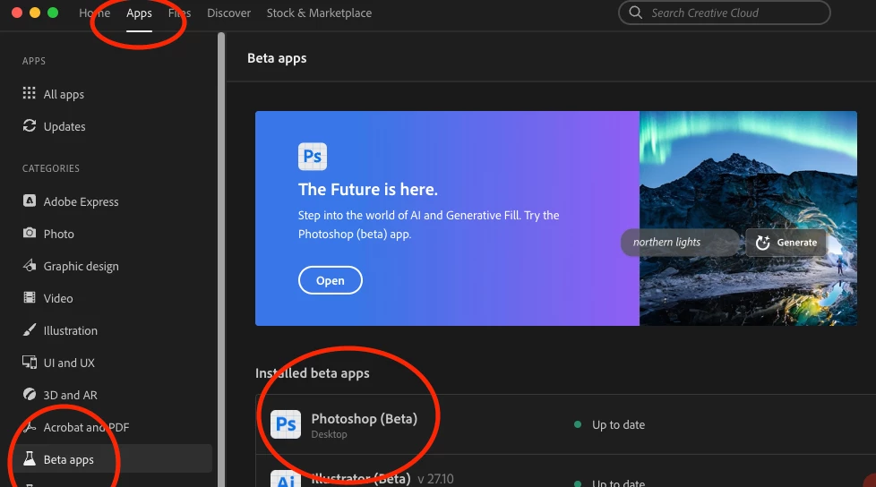876x487 pixels.
Task: Switch to the Discover tab
Action: pyautogui.click(x=228, y=13)
